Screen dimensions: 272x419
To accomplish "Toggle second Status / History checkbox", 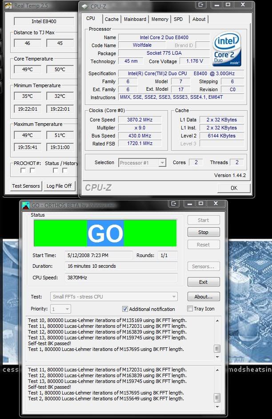I will click(x=65, y=170).
